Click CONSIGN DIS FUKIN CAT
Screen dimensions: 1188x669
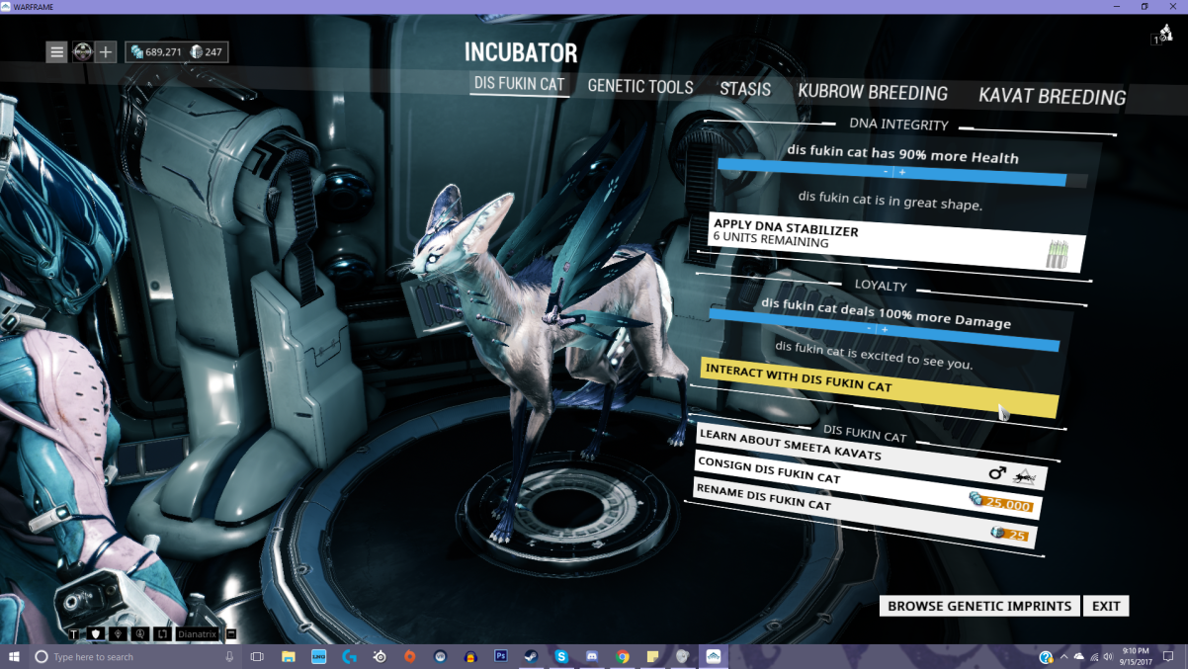pos(870,485)
